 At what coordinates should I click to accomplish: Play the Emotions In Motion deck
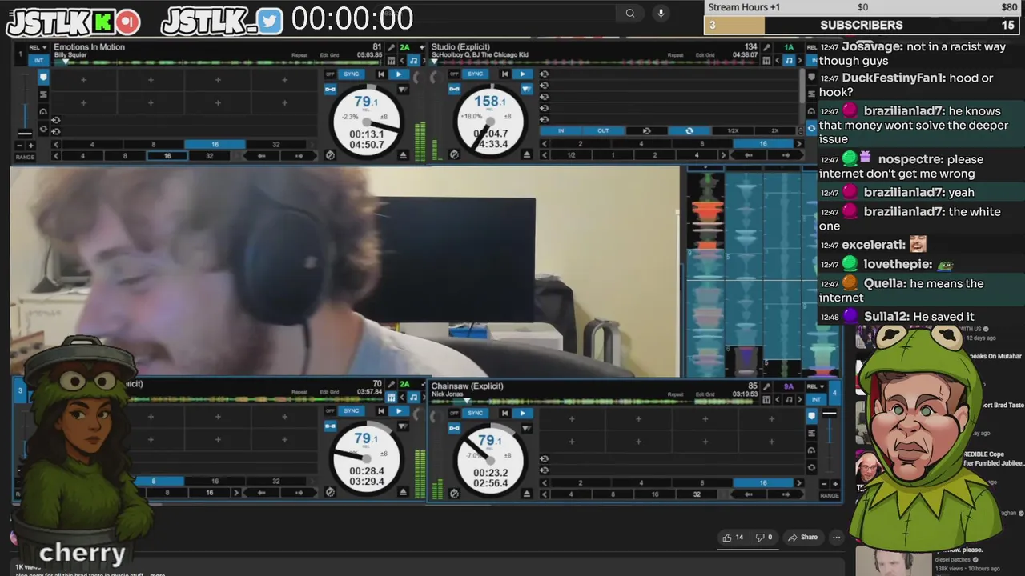398,74
